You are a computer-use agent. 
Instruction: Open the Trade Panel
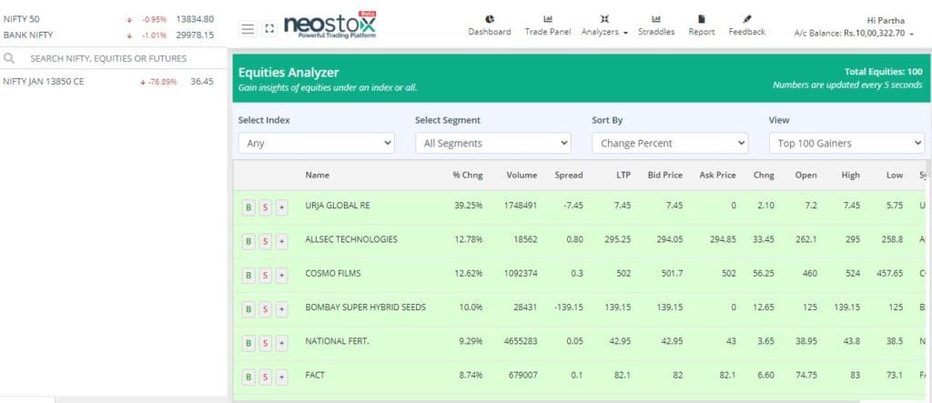tap(547, 25)
